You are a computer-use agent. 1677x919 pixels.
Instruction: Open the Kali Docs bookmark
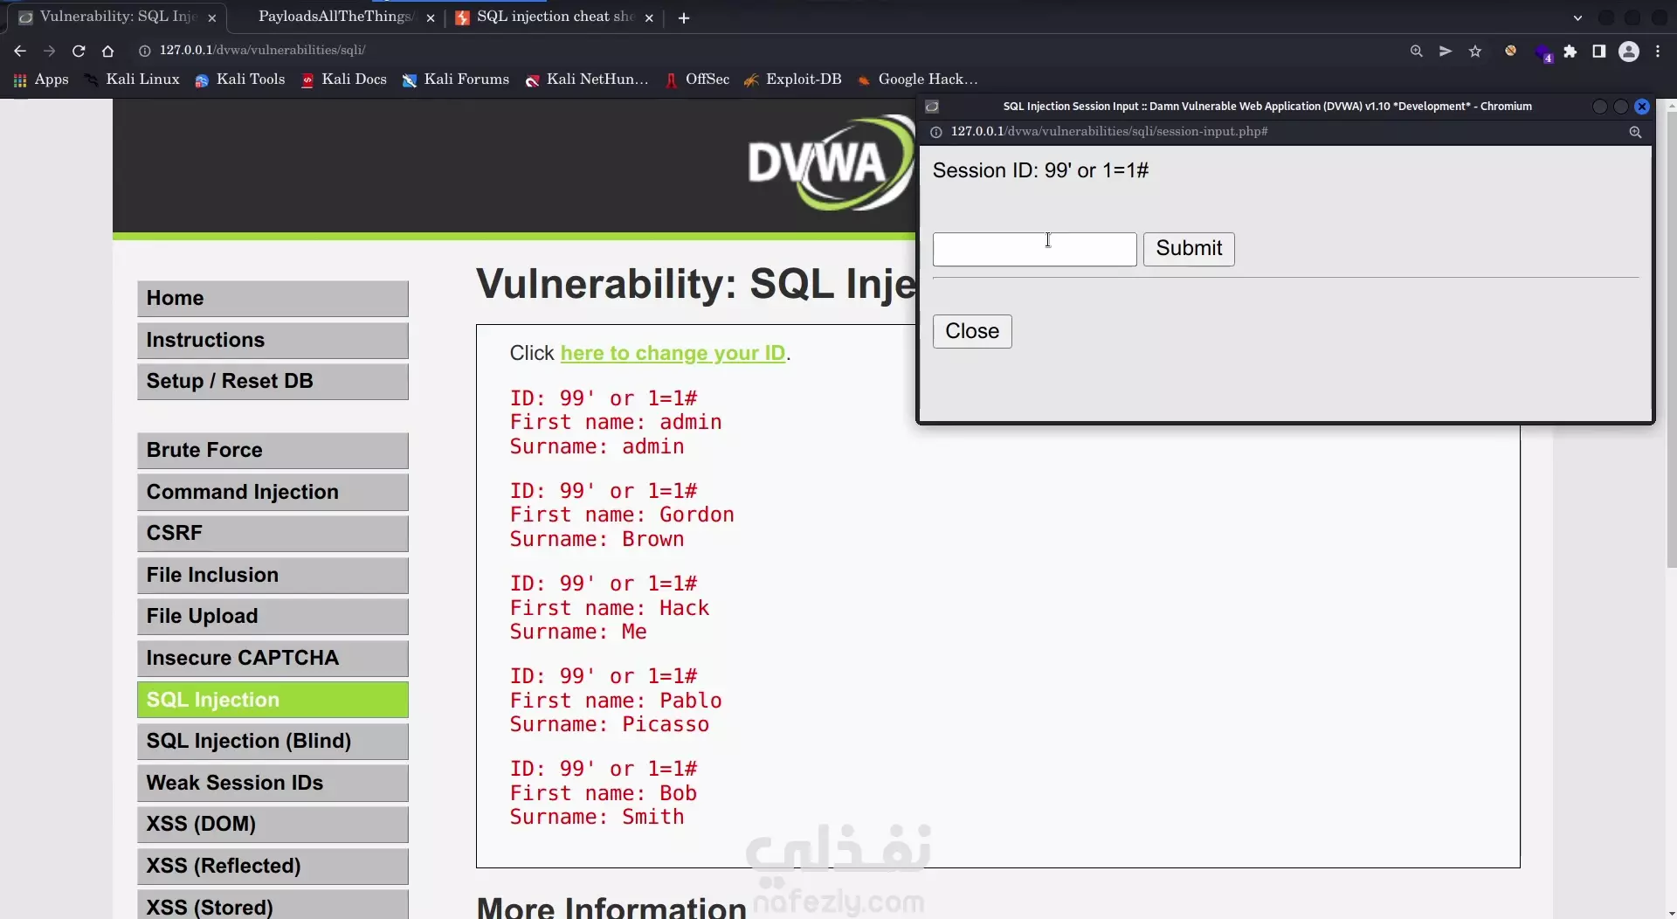pos(344,79)
